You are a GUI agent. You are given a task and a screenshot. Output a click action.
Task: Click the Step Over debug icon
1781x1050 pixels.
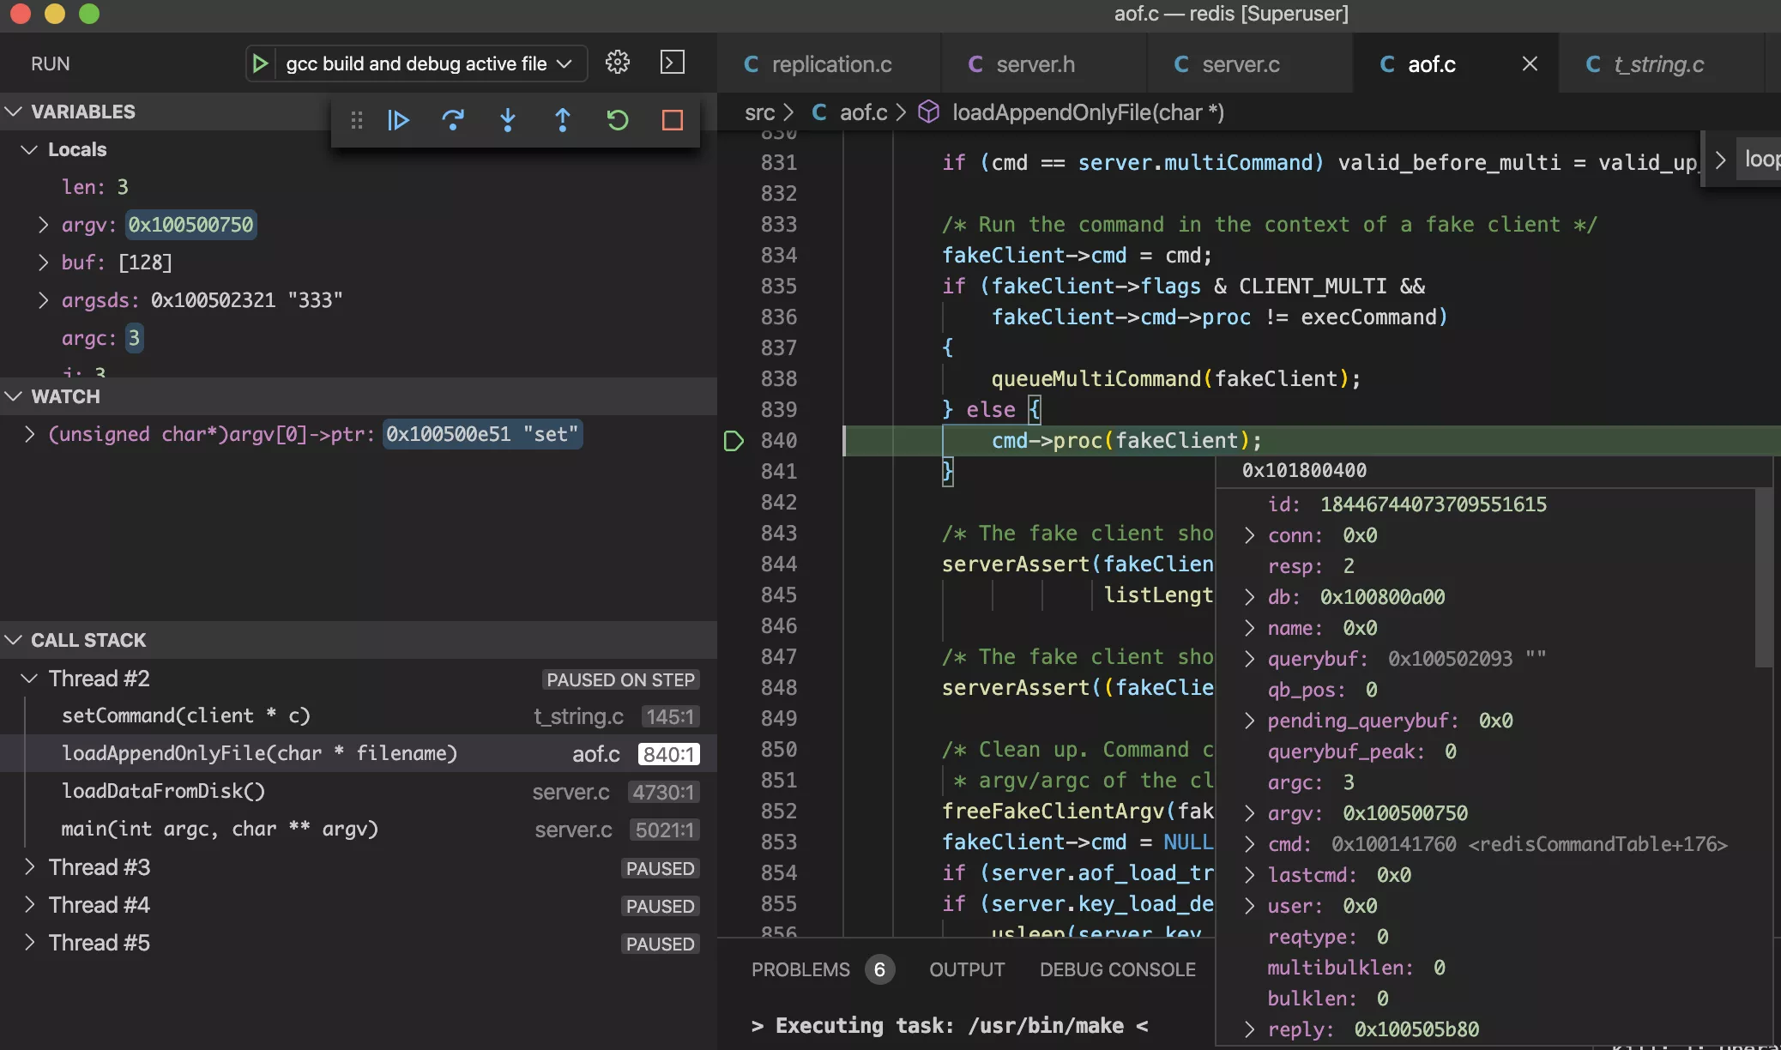[x=453, y=120]
